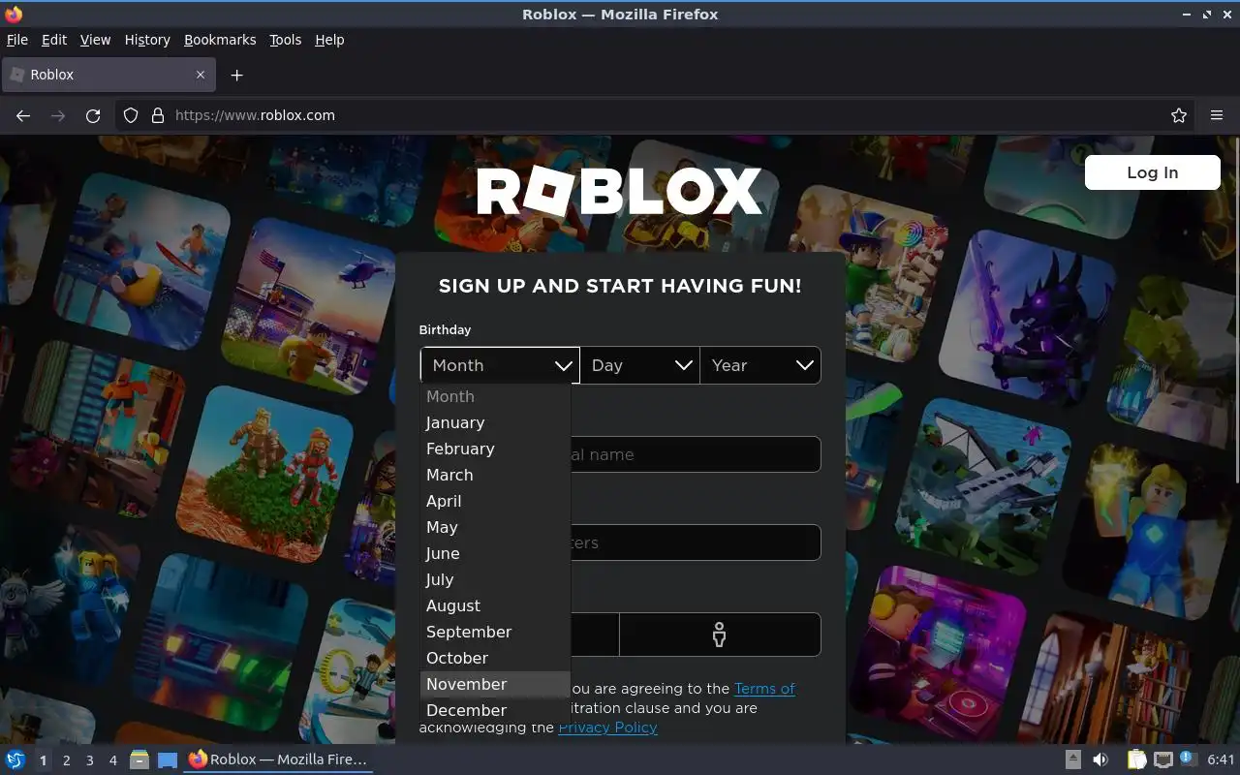The image size is (1240, 775).
Task: Switch to workspace 3
Action: pos(89,760)
